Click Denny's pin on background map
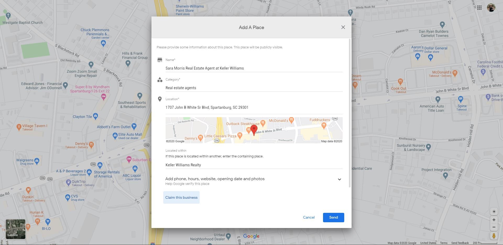Screen dimensions: 503x245 [x=91, y=144]
